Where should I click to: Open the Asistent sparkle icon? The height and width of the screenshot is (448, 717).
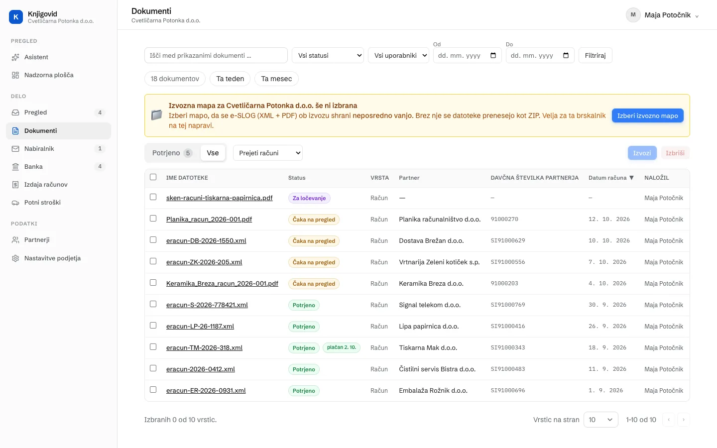(15, 57)
